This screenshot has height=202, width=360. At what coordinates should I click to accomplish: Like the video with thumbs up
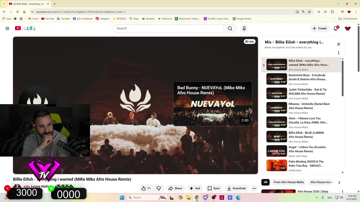[x=146, y=188]
